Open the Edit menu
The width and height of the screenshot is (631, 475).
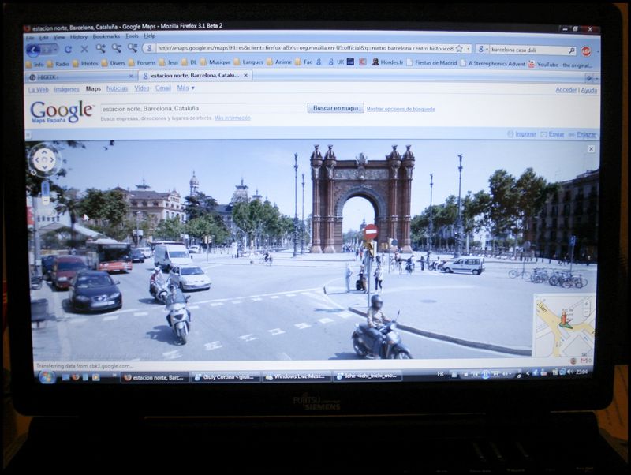44,38
